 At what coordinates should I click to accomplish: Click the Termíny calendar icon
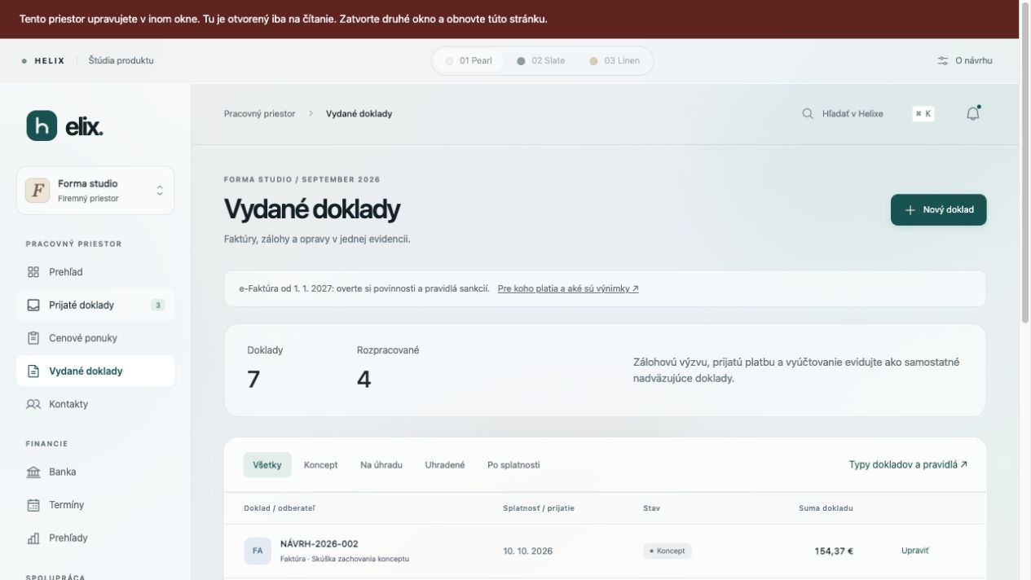click(x=33, y=505)
